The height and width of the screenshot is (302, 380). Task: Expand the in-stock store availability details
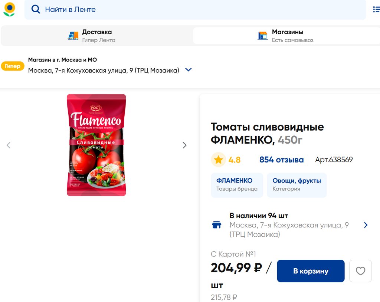pyautogui.click(x=366, y=225)
